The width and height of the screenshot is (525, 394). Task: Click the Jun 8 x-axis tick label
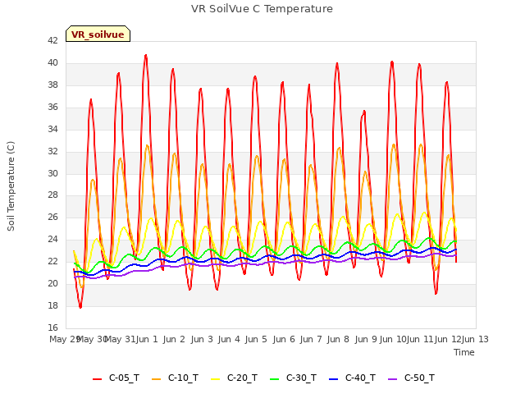tap(338, 339)
